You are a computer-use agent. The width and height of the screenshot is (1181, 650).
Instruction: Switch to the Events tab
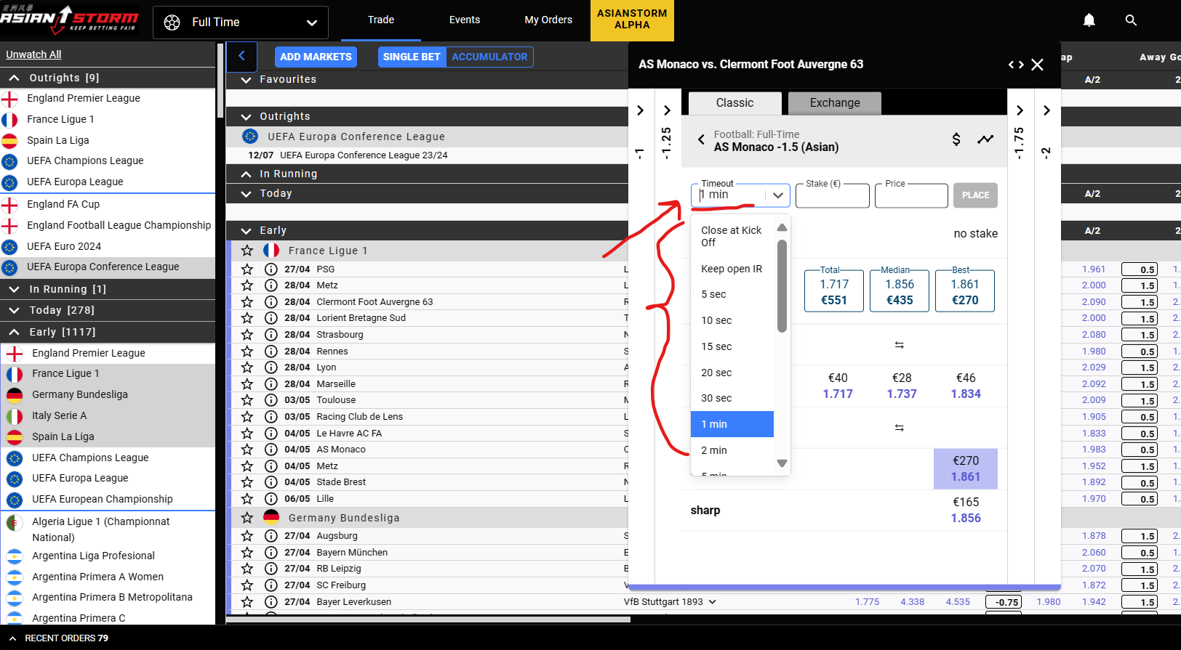pos(464,20)
